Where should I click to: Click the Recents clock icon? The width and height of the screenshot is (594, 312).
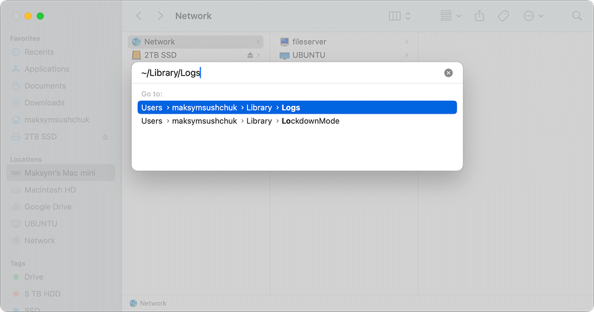pyautogui.click(x=16, y=52)
